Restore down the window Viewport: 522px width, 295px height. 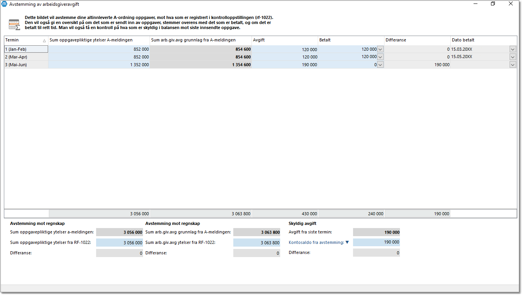[493, 4]
